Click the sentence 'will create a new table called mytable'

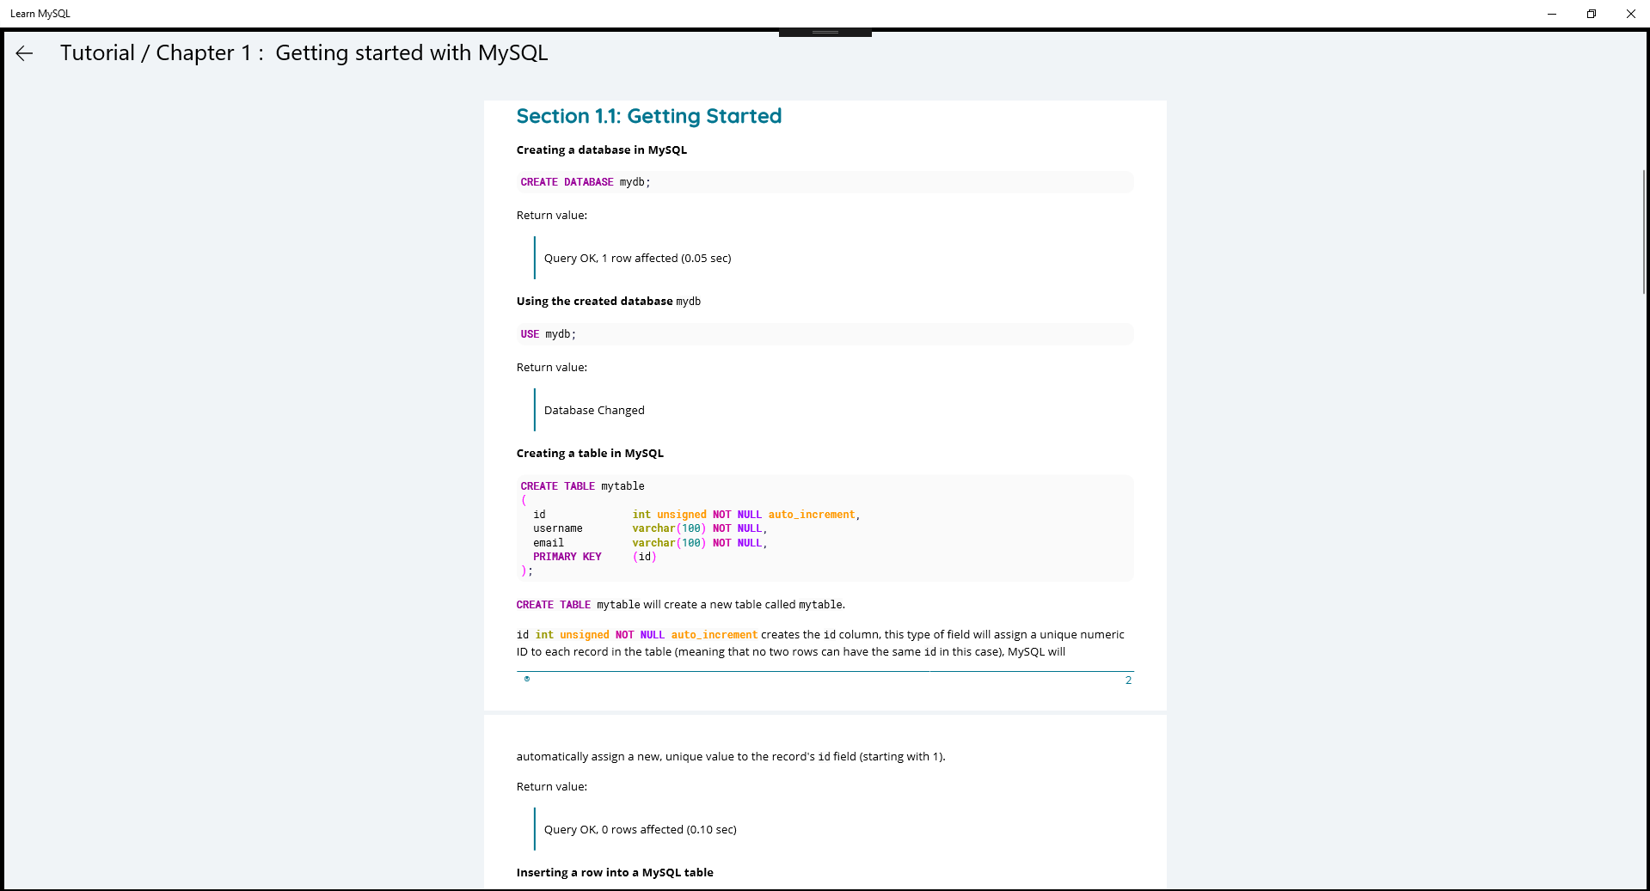click(x=744, y=605)
